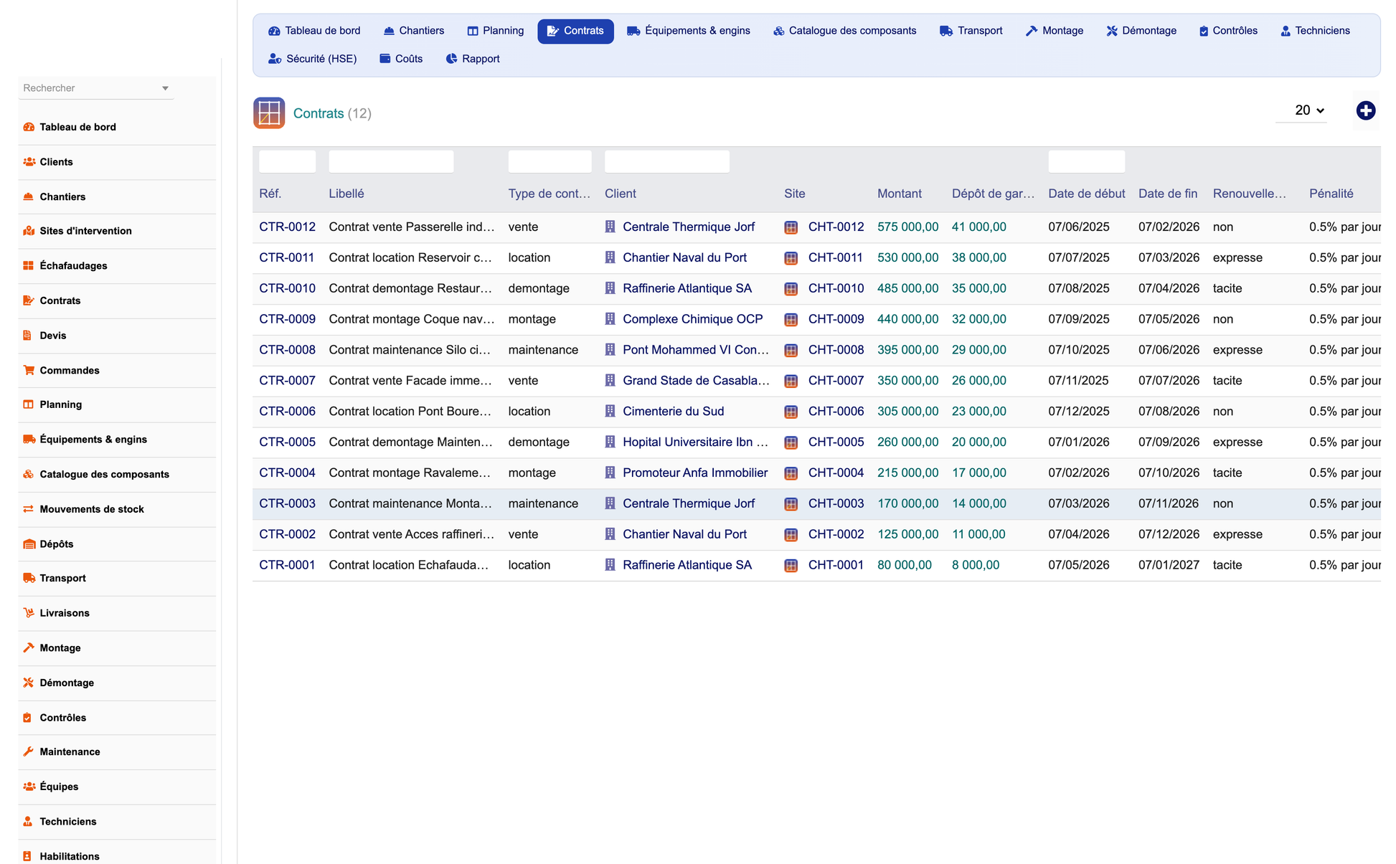This screenshot has height=864, width=1396.
Task: Click the Planning sidebar columns icon
Action: (29, 404)
